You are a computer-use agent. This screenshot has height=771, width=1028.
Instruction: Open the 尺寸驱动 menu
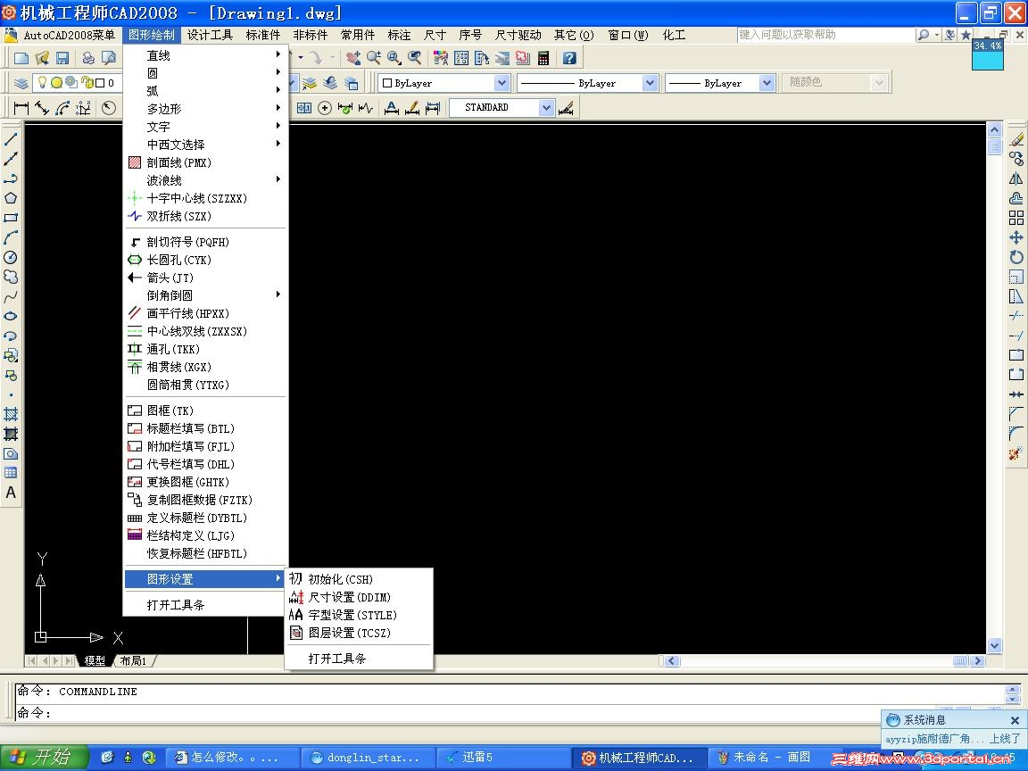coord(518,35)
